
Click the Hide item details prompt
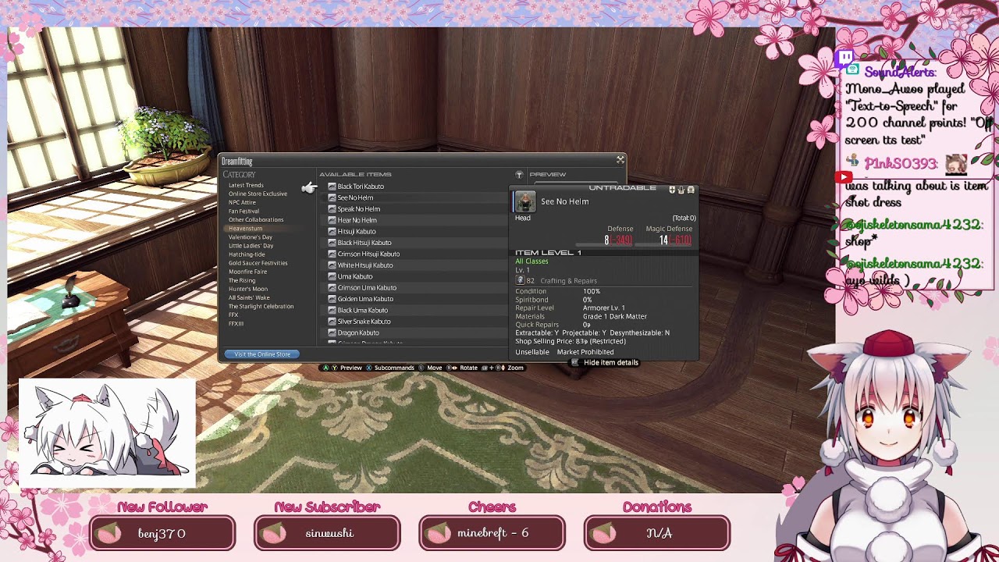tap(606, 362)
